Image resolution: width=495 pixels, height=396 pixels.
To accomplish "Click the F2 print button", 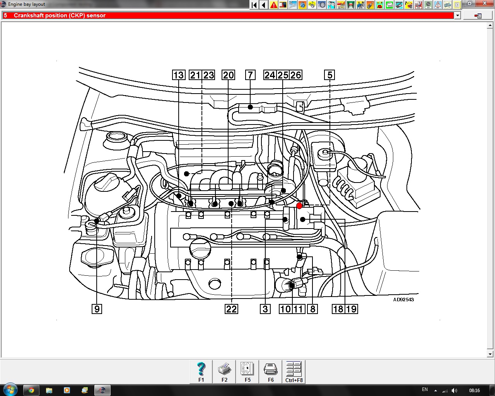I will tap(224, 372).
